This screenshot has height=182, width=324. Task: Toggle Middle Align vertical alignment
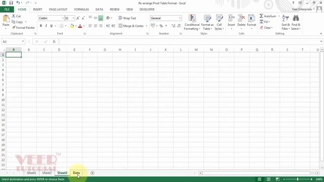(x=95, y=18)
